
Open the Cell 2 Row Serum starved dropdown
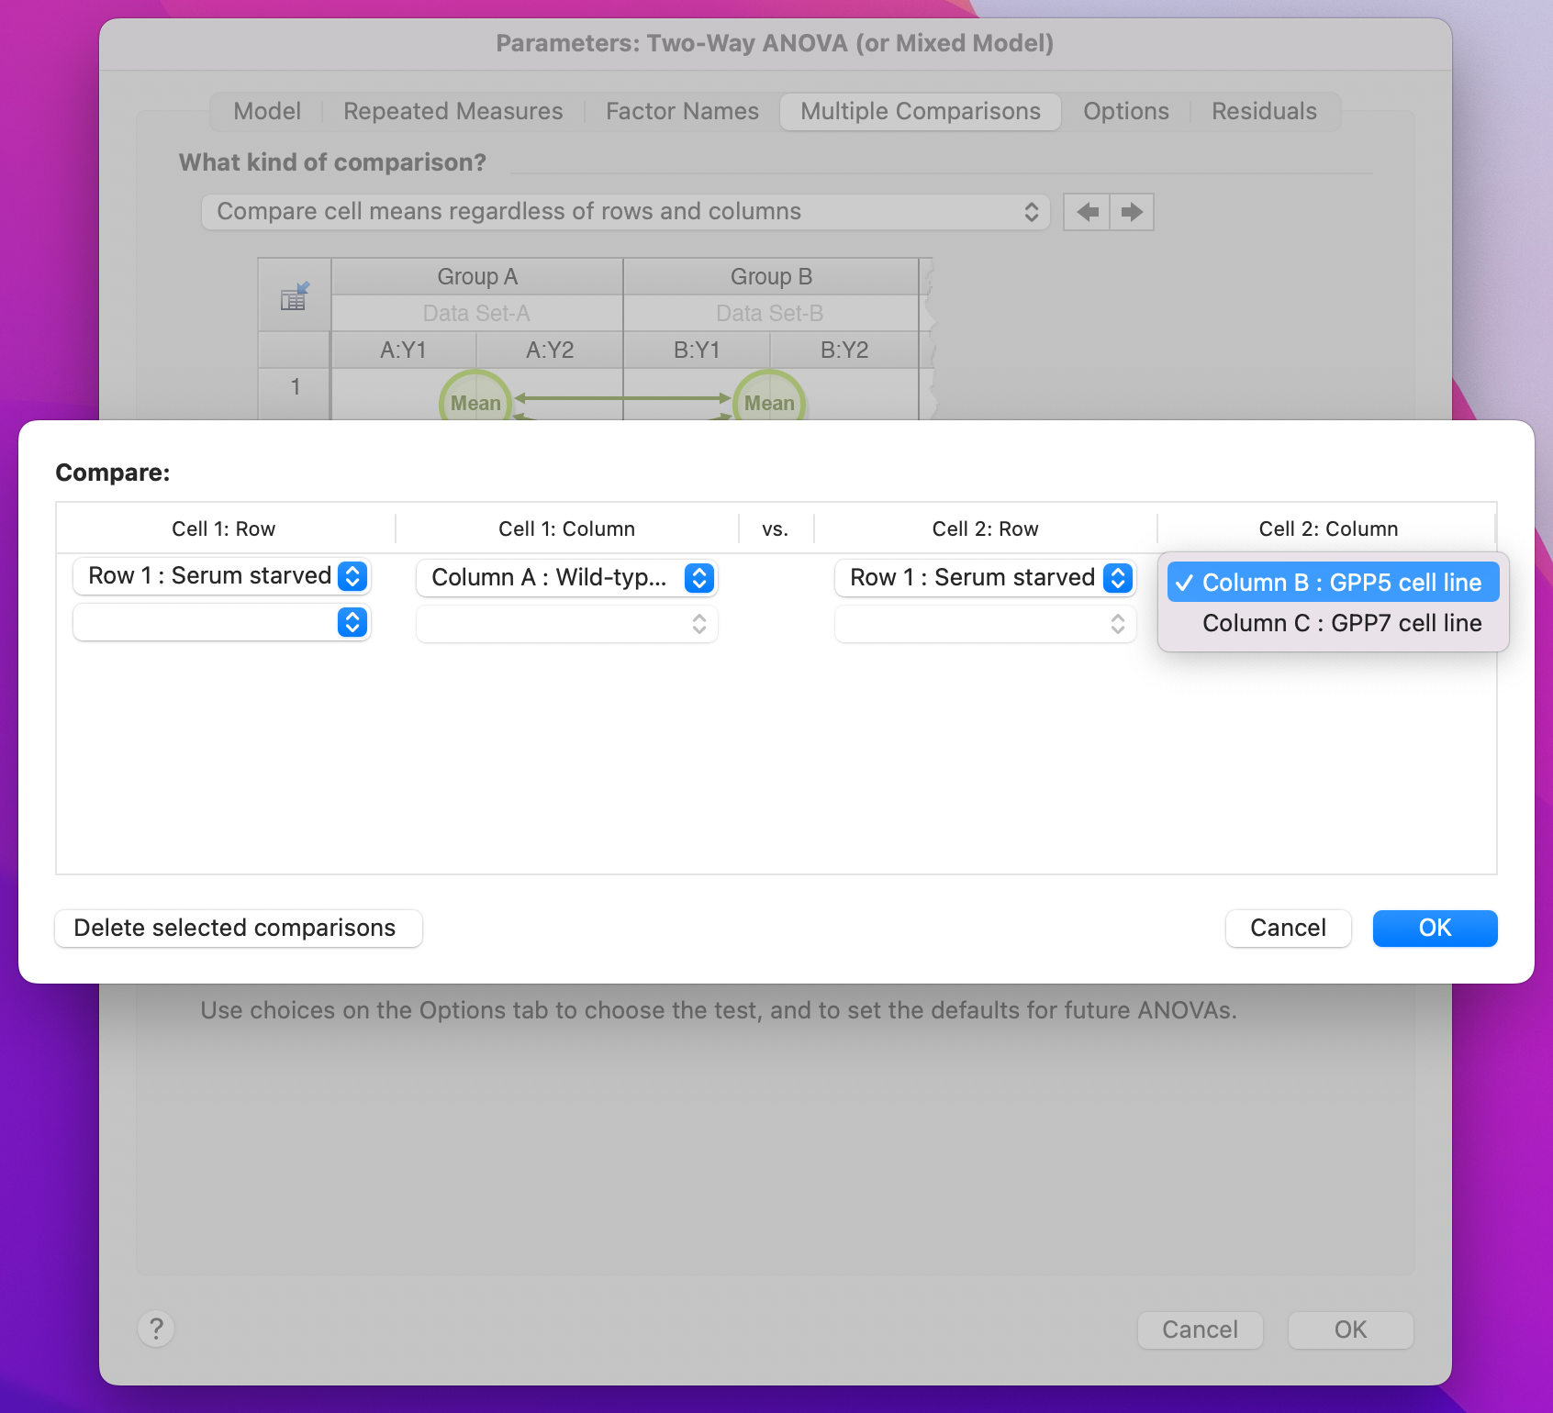click(985, 578)
